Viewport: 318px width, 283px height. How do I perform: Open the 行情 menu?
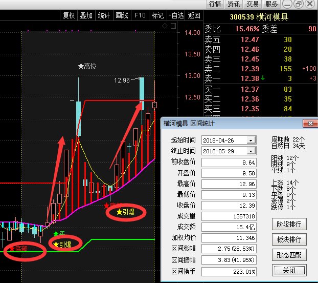click(x=215, y=4)
